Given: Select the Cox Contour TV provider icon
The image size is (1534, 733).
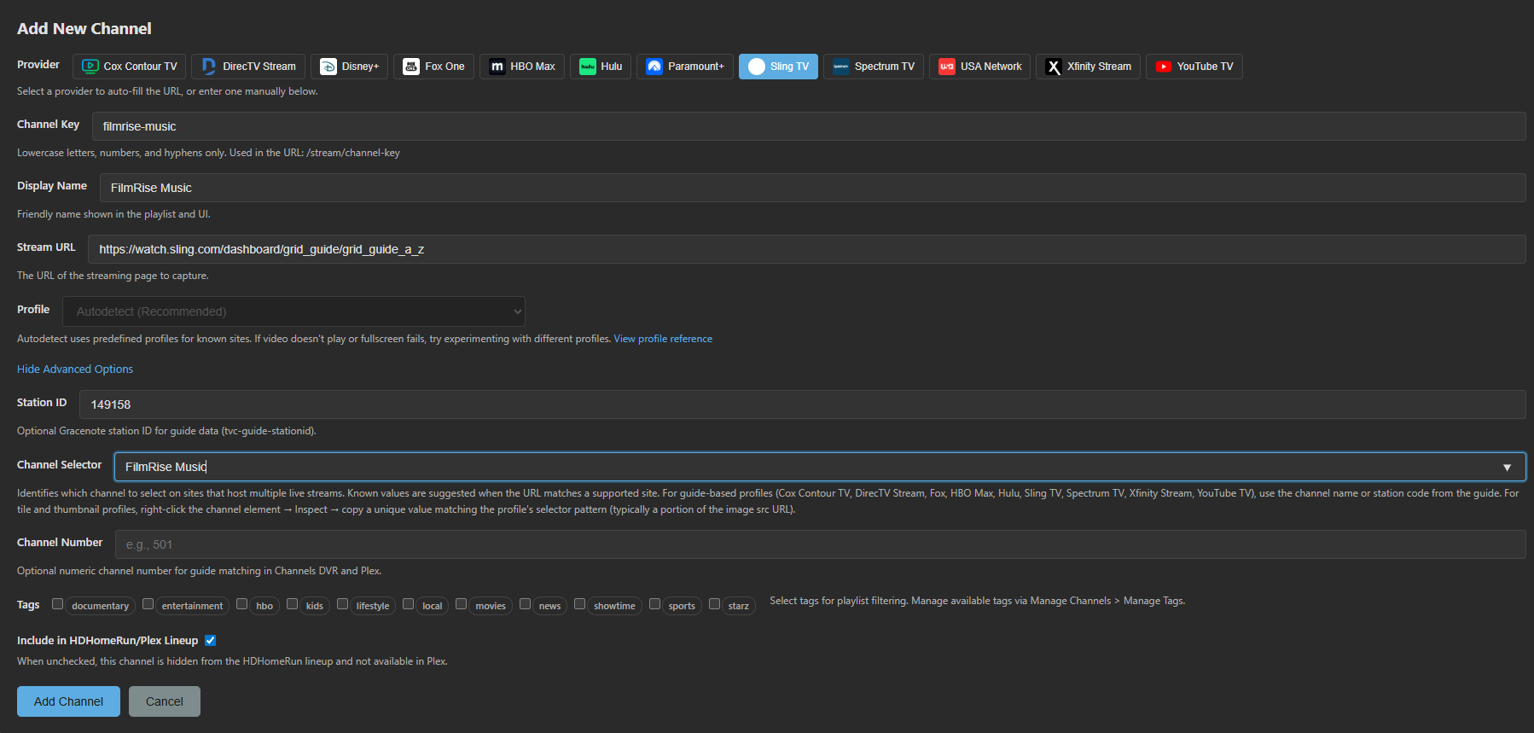Looking at the screenshot, I should [90, 67].
